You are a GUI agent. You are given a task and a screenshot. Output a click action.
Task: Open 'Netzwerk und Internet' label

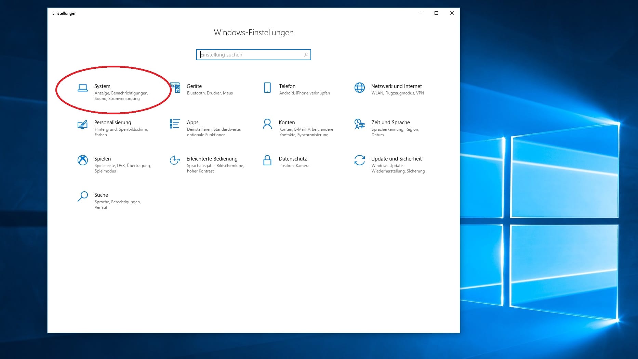coord(397,86)
